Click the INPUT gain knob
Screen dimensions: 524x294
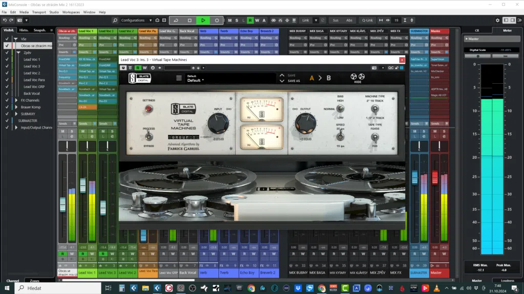(x=219, y=123)
